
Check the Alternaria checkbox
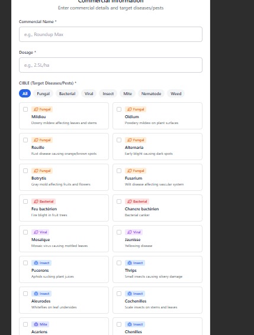click(x=119, y=140)
